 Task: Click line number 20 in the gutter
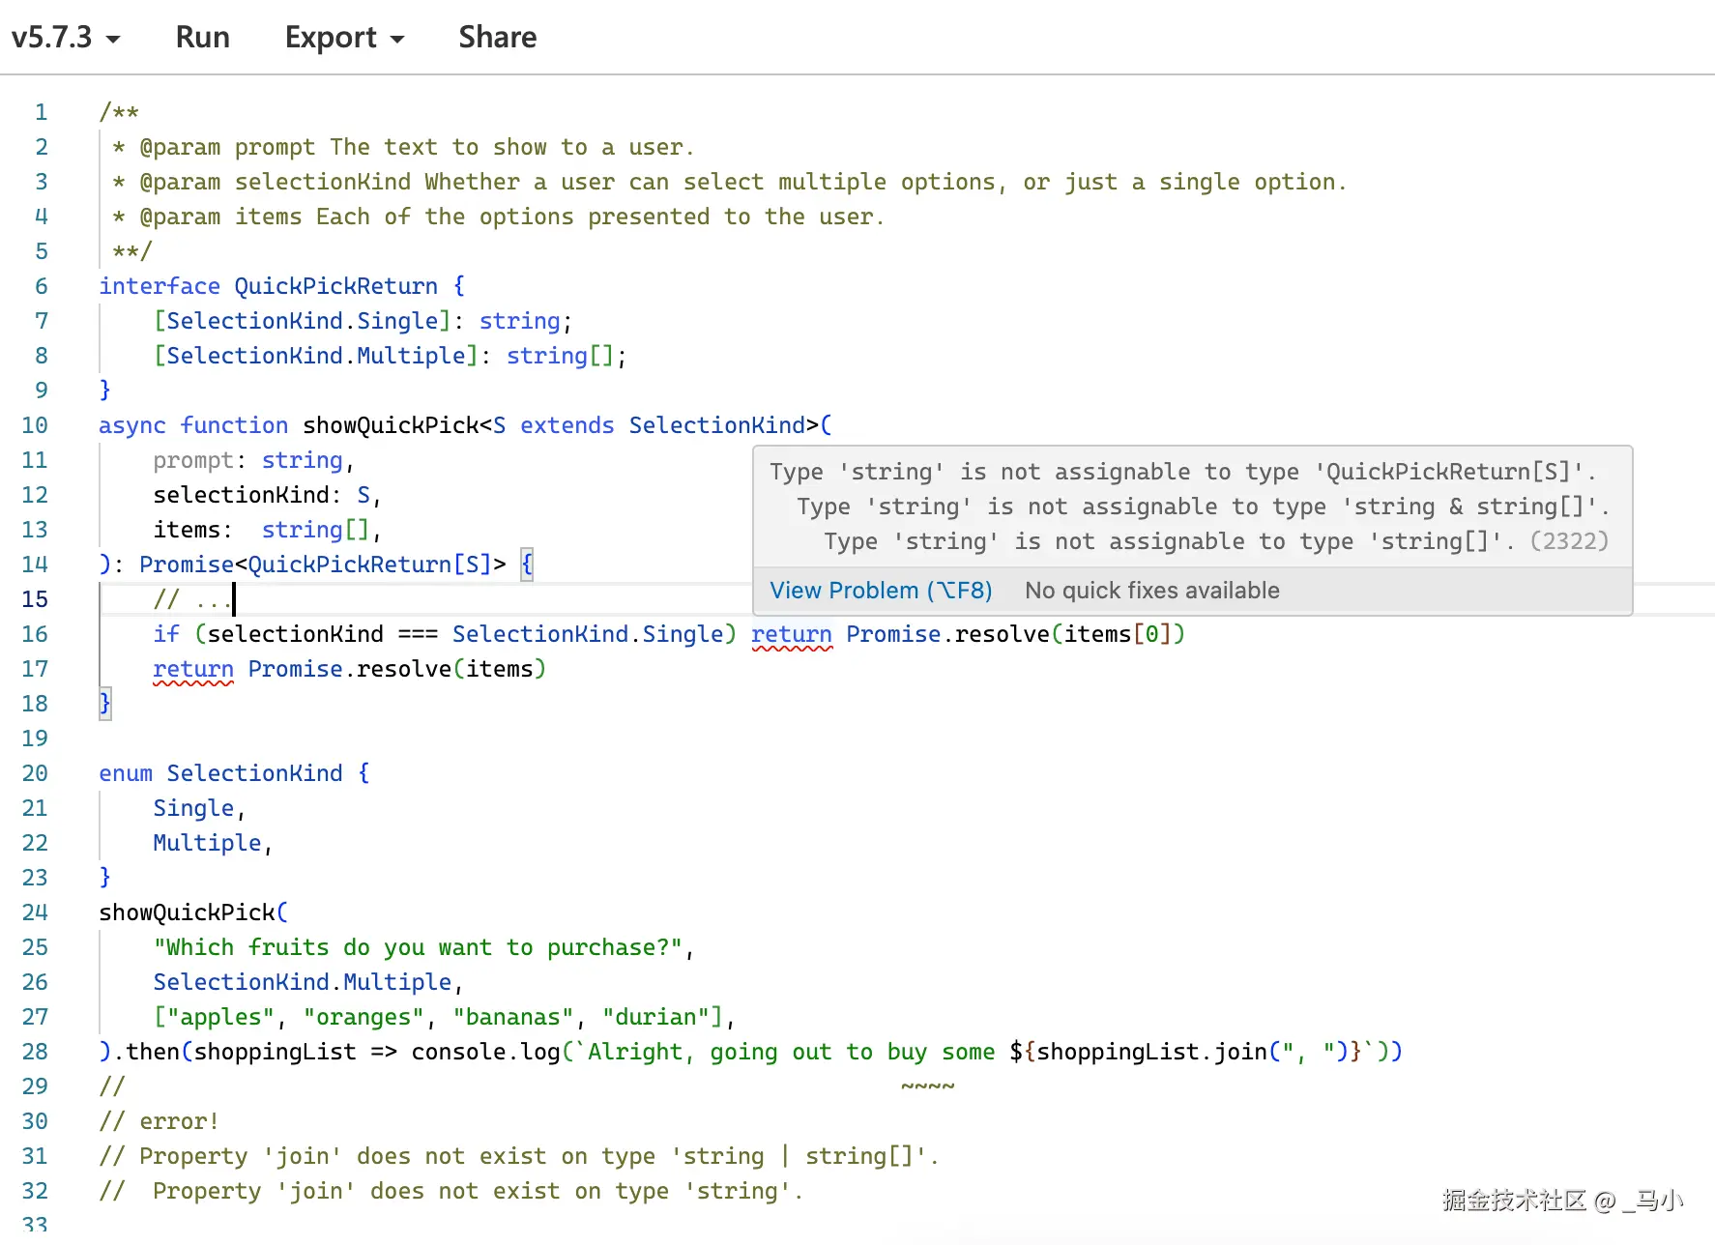tap(35, 773)
